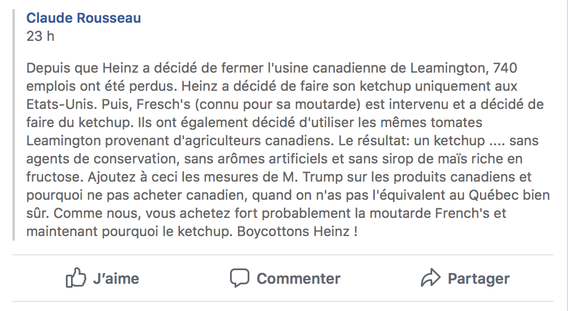
Task: Click the 23 h post timestamp
Action: click(40, 36)
